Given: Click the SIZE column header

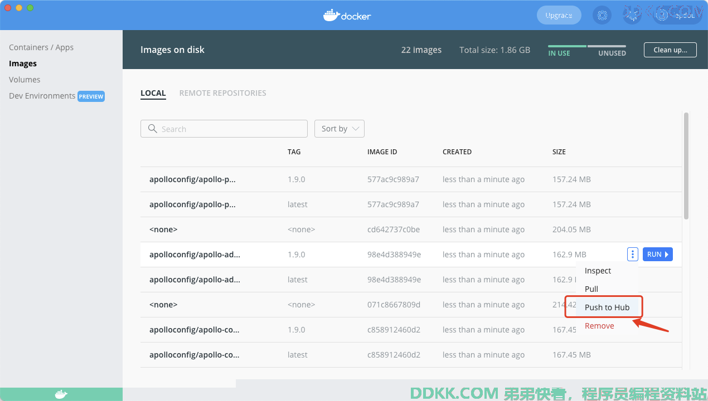Looking at the screenshot, I should coord(559,152).
